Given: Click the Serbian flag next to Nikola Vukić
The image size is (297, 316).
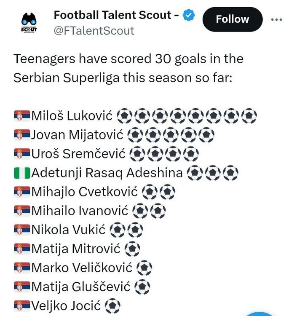Looking at the screenshot, I should pos(22,230).
